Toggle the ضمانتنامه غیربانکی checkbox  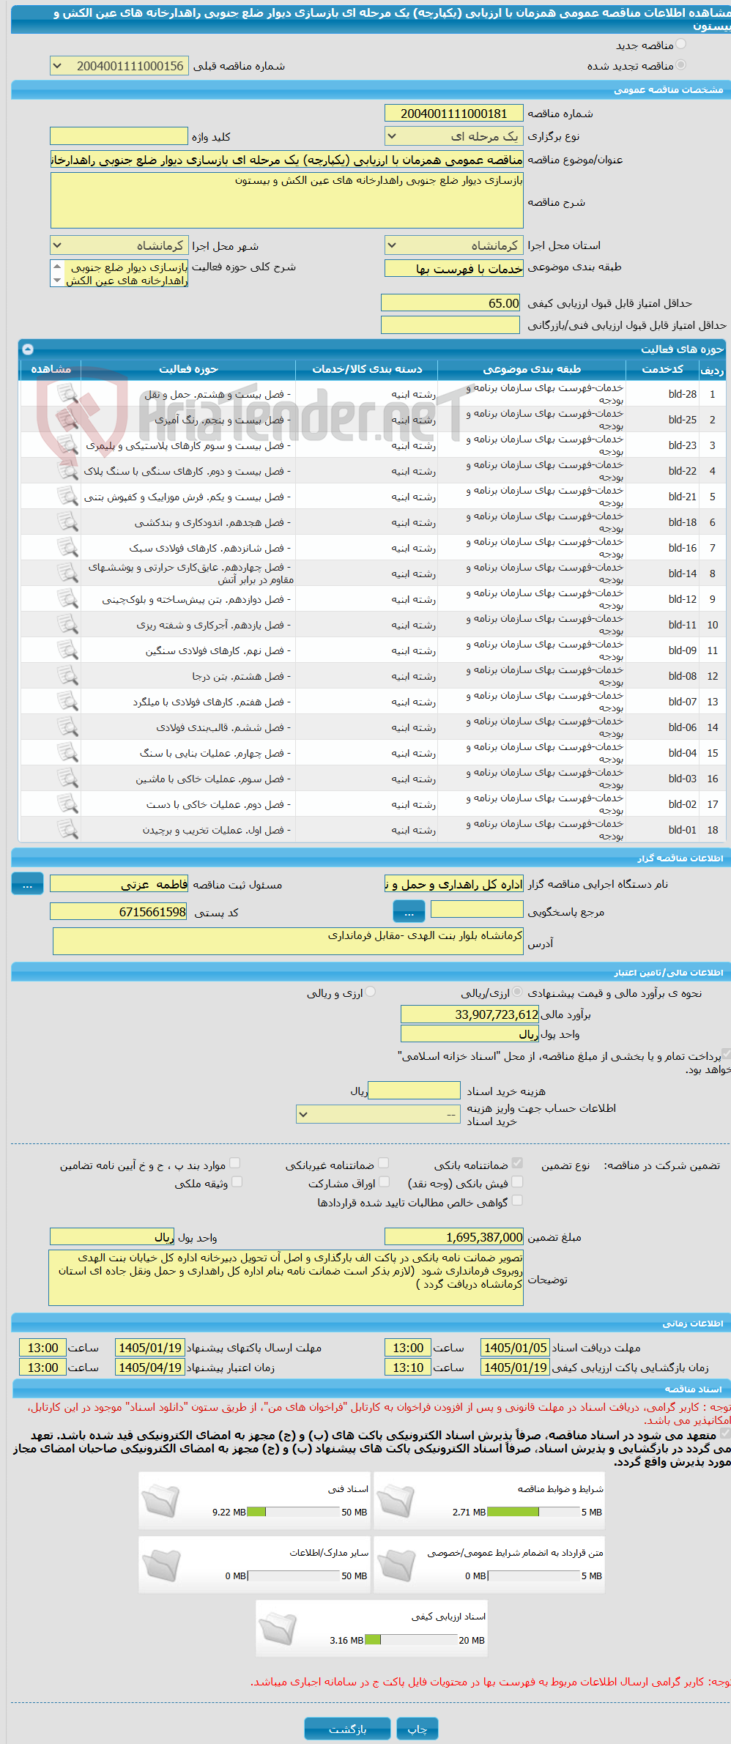pyautogui.click(x=383, y=1163)
